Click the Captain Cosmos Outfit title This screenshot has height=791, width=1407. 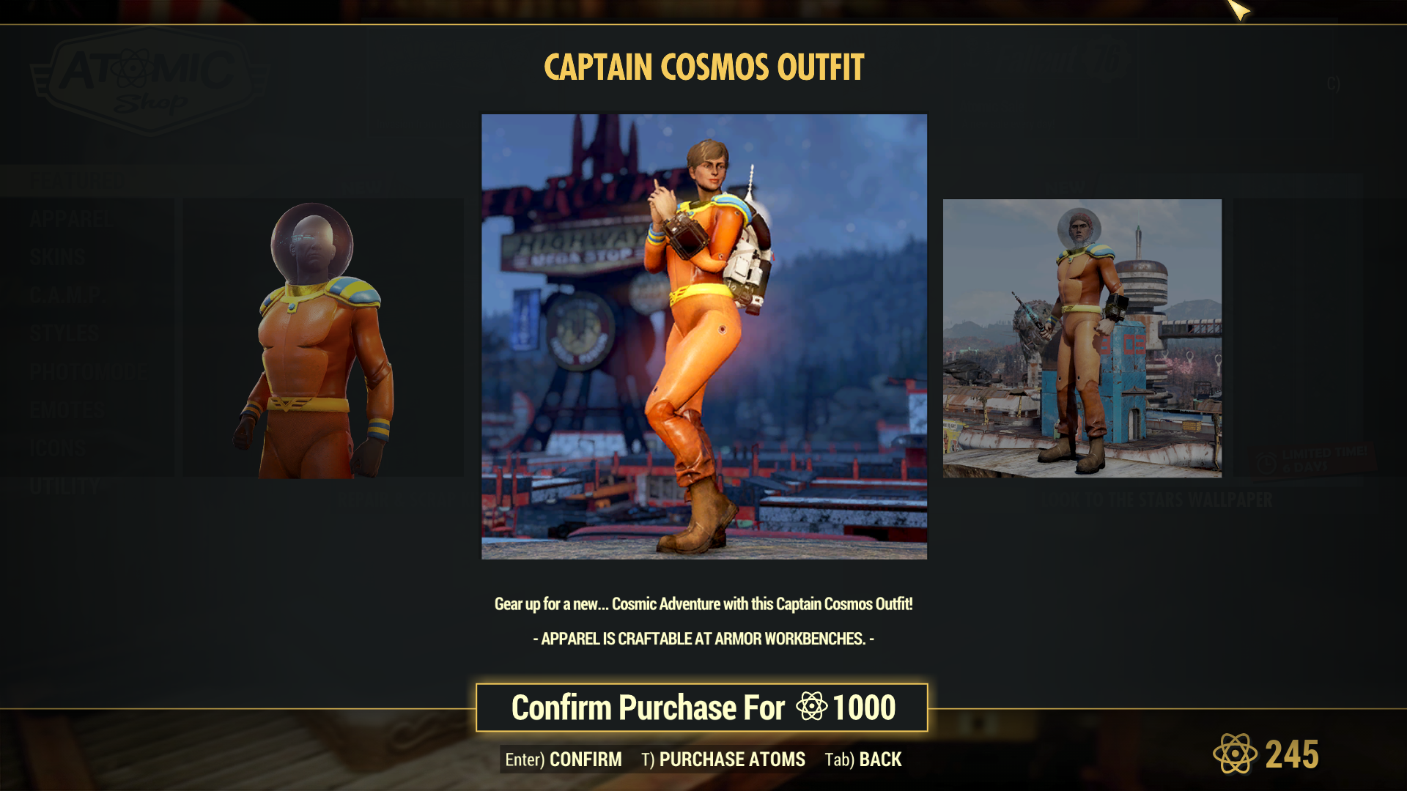point(704,67)
